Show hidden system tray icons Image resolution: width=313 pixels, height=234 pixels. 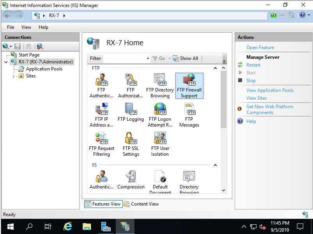(x=244, y=227)
